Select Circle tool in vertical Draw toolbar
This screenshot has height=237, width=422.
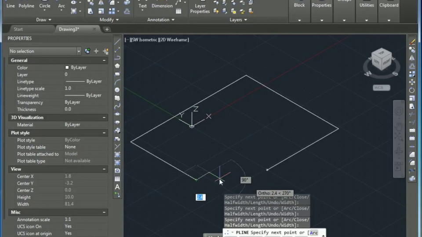117,90
